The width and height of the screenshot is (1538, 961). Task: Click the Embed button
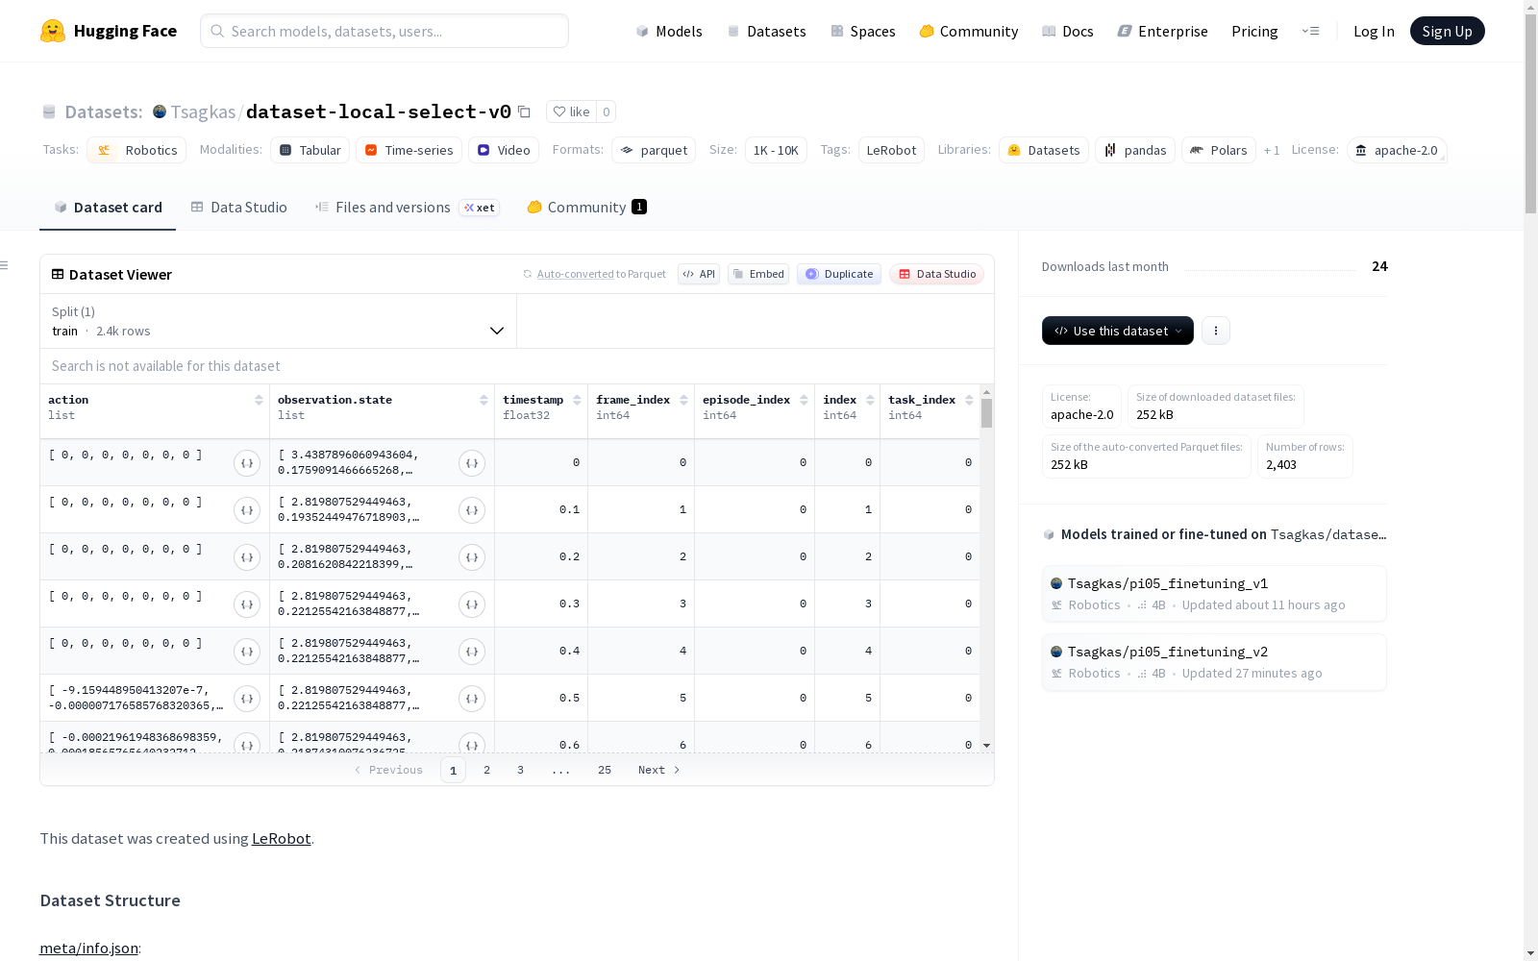758,274
